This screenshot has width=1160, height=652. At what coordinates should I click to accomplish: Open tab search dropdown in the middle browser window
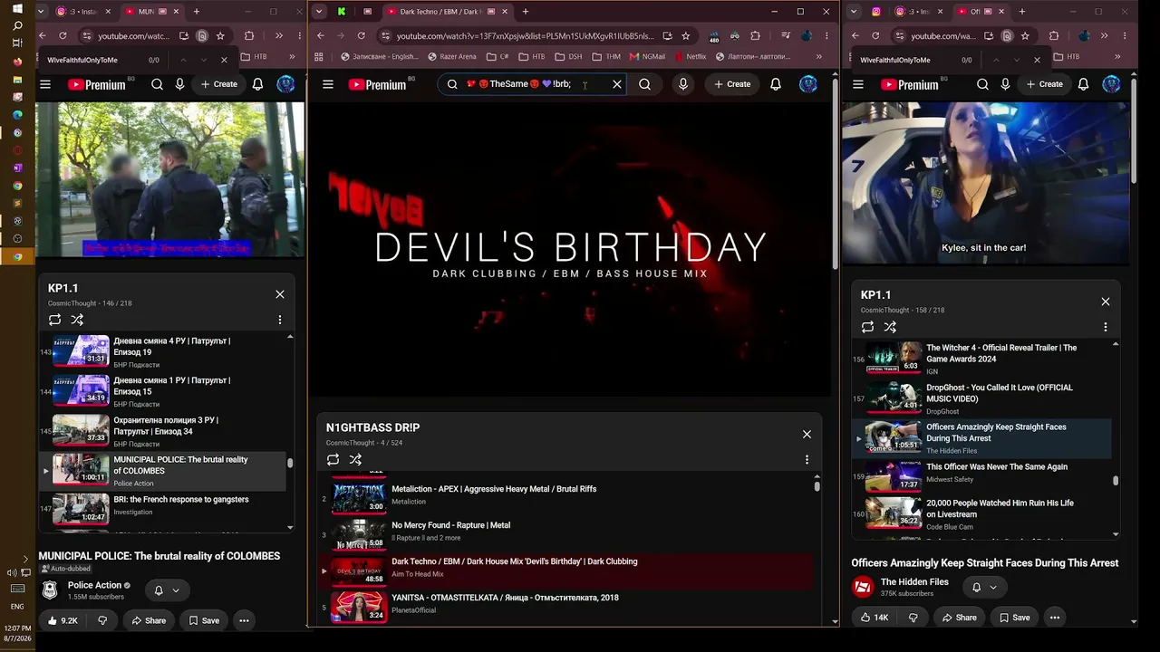tap(319, 12)
